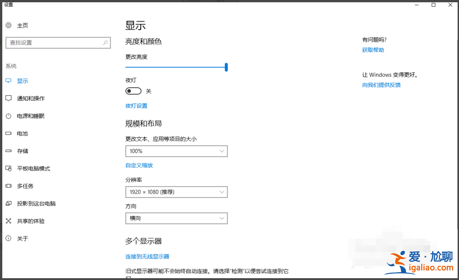Click 连接到无线显示器
Viewport: 459px width, 280px height.
[147, 256]
